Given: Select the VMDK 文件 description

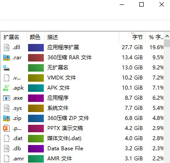Looking at the screenshot, I should coord(62,78).
